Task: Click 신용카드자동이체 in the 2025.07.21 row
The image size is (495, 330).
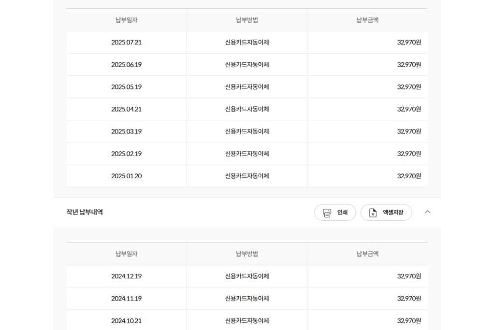Action: coord(247,43)
